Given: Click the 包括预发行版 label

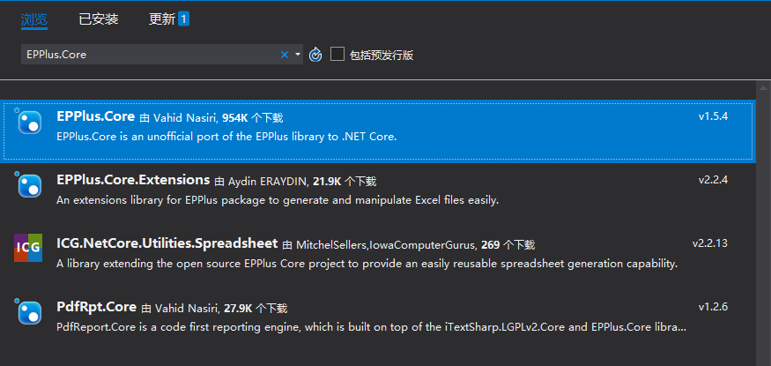Looking at the screenshot, I should [381, 55].
